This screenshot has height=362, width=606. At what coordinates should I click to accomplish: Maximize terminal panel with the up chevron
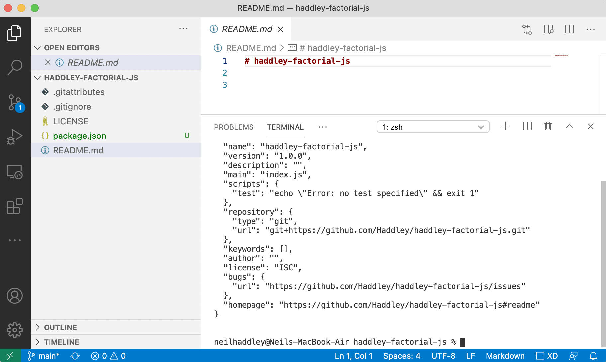[x=569, y=126]
